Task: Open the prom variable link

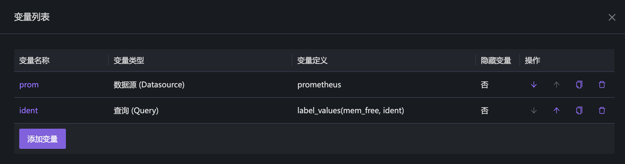Action: pos(29,85)
